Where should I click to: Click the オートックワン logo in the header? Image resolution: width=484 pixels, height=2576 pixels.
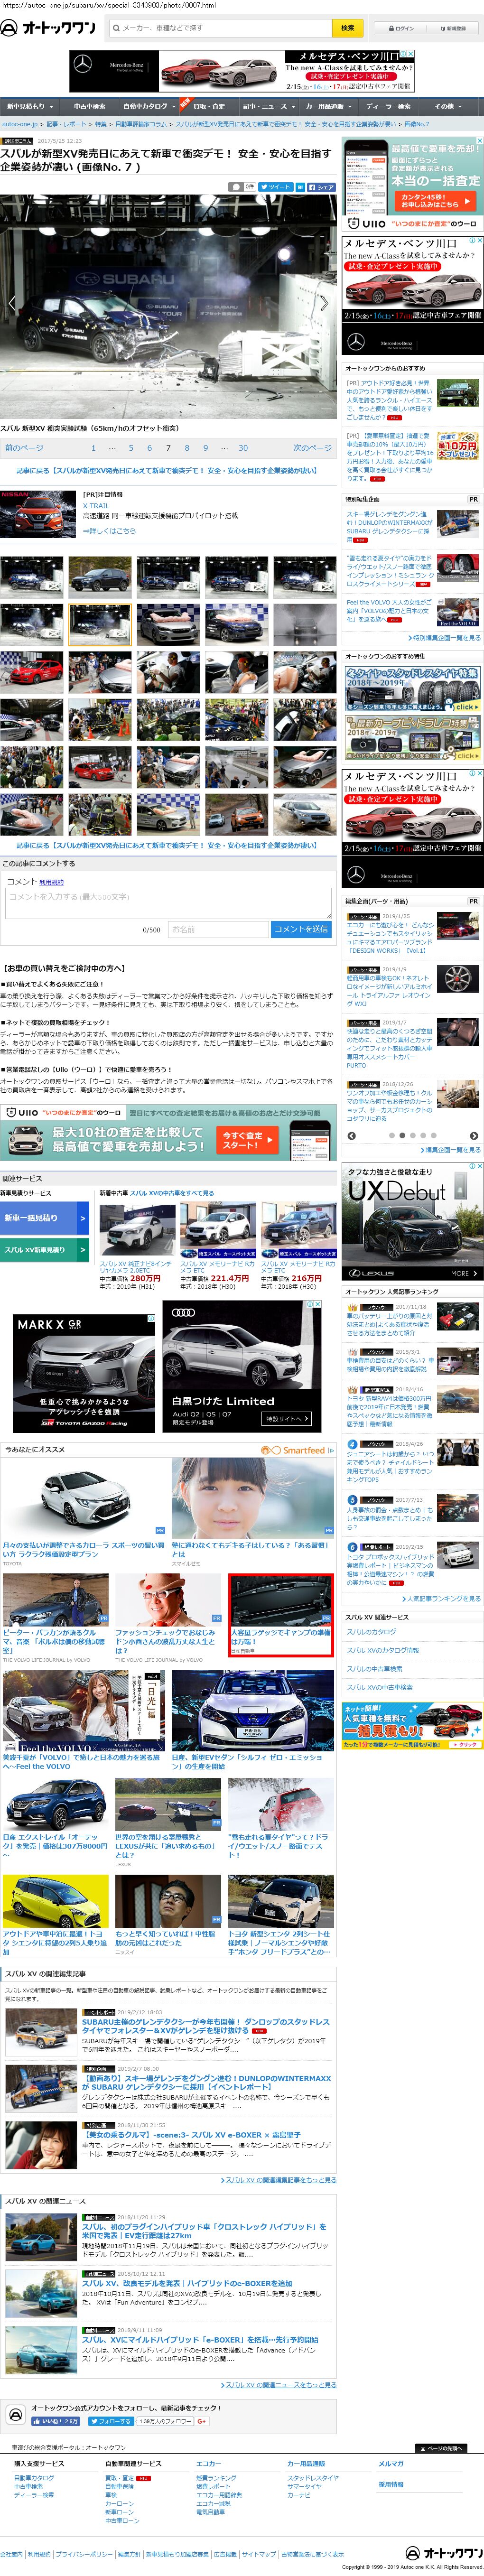pyautogui.click(x=49, y=28)
